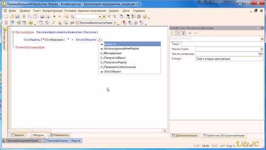Open the procedure list dropdown КнопкаВыполнитьНажа
This screenshot has height=150, width=266.
pos(115,22)
